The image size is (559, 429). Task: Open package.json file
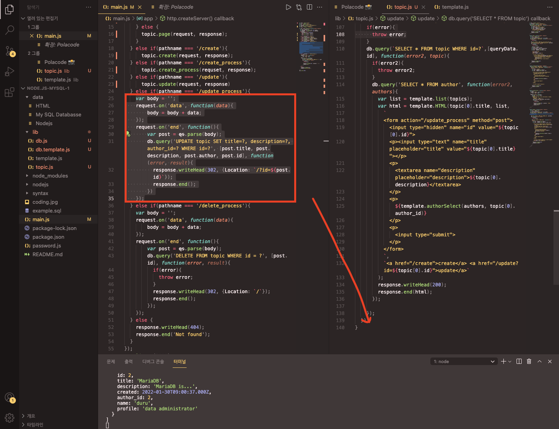58,237
